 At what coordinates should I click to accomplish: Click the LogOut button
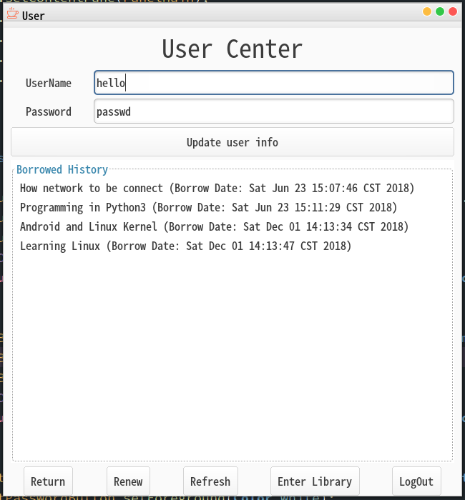pos(416,481)
